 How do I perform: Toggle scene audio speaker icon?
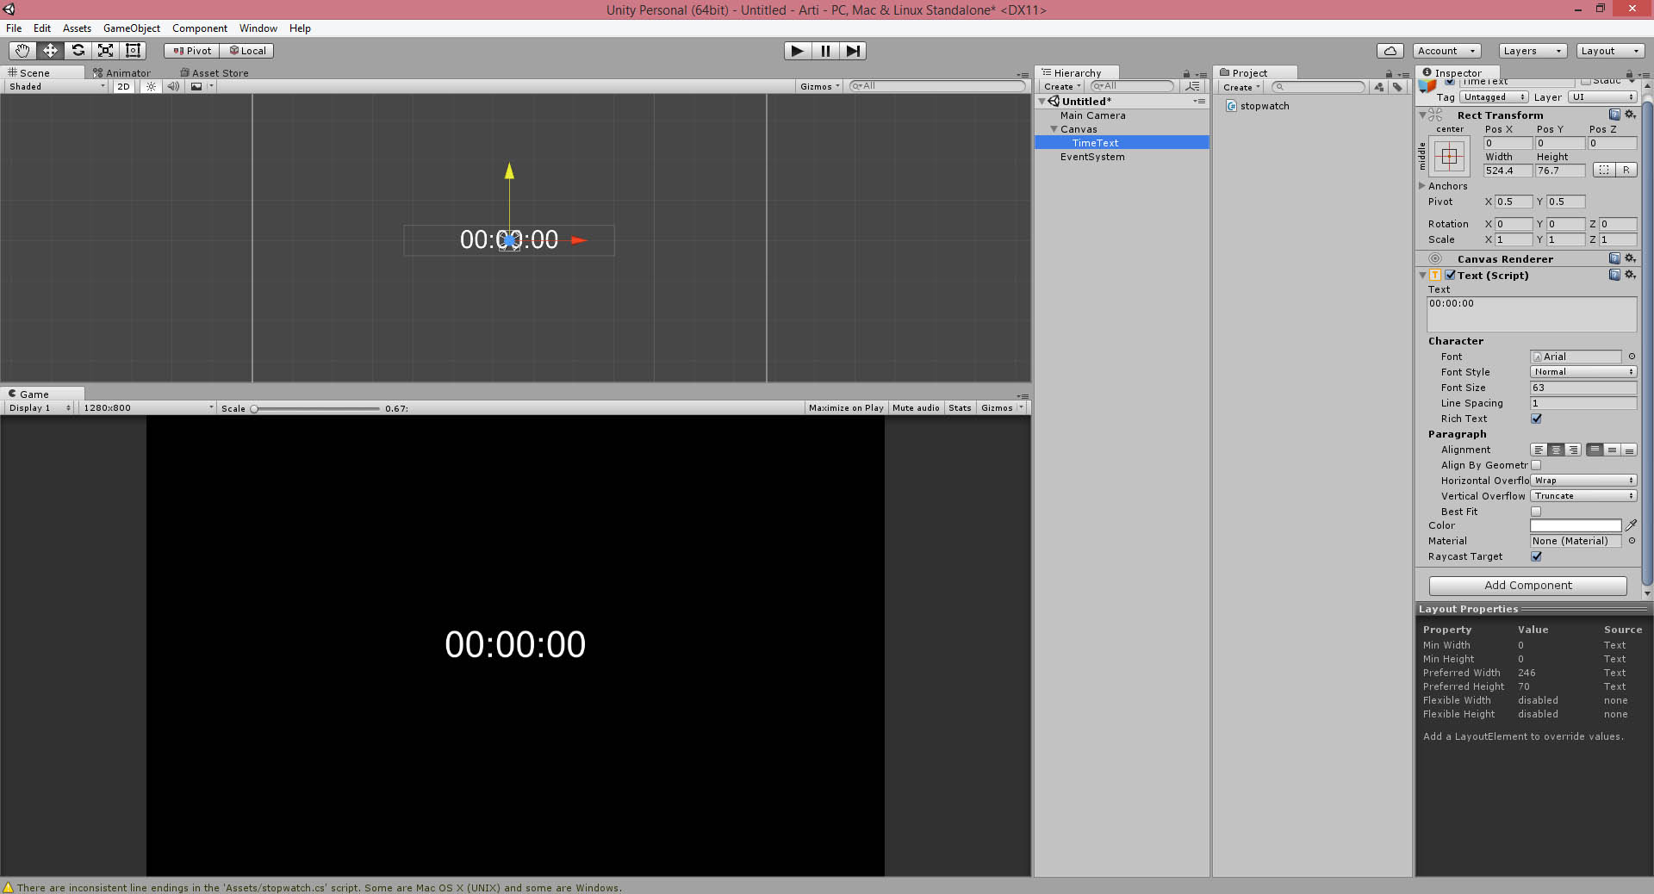tap(173, 86)
